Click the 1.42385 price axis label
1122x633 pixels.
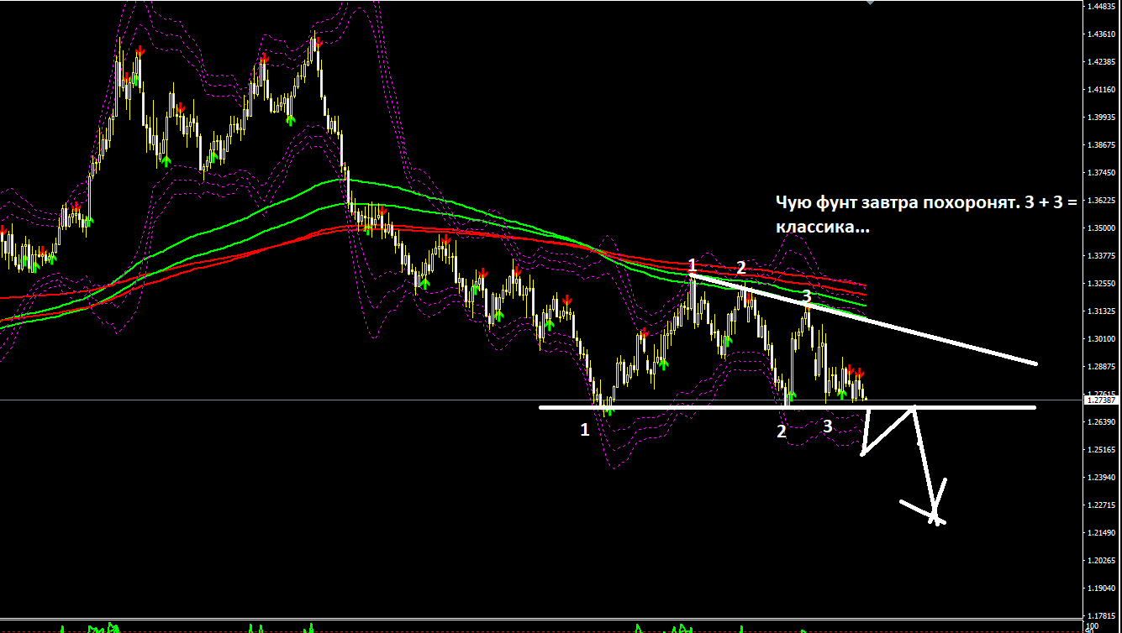tap(1102, 62)
